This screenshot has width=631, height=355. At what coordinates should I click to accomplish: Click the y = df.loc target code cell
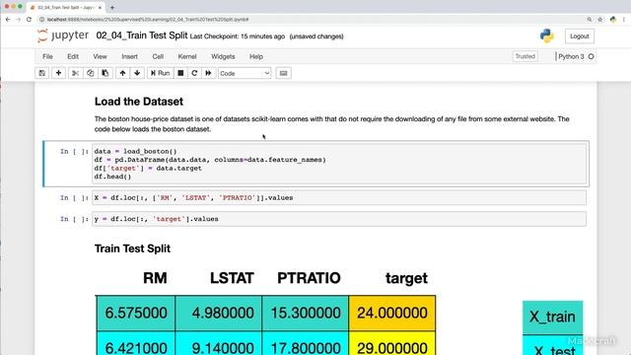339,219
